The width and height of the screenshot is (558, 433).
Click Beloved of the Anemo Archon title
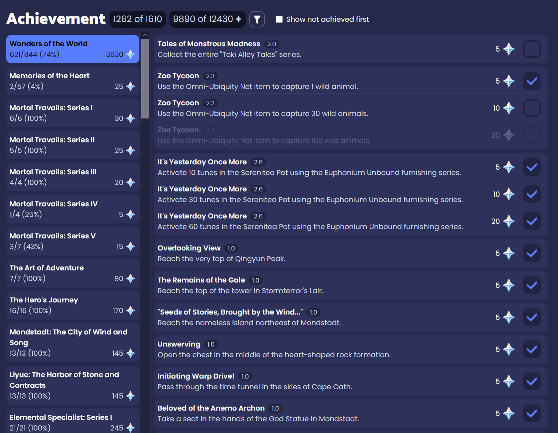point(211,408)
